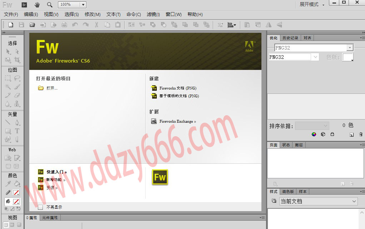This screenshot has width=365, height=229.
Task: Click the Undo toolbar icon
Action: [x=75, y=25]
